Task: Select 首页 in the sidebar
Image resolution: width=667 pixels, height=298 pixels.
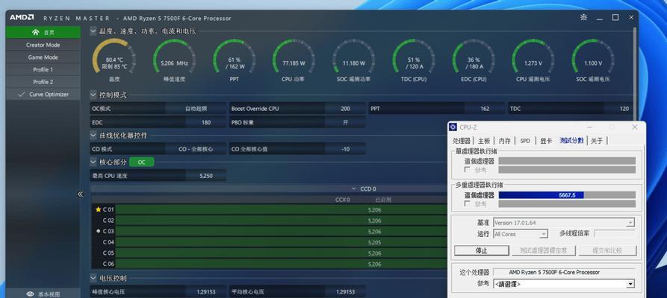Action: 43,32
